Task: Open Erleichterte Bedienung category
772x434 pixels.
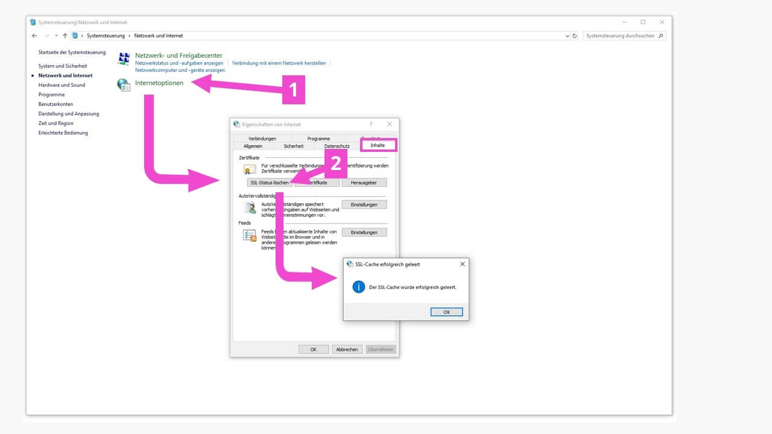Action: pyautogui.click(x=63, y=133)
